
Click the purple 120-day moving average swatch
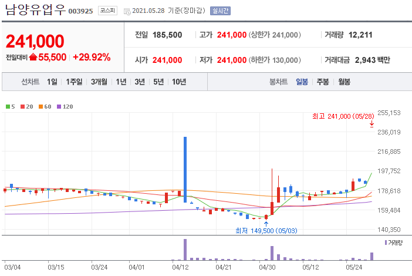point(59,106)
